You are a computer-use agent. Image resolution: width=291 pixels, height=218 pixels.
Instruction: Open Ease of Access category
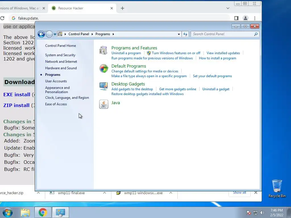56,104
